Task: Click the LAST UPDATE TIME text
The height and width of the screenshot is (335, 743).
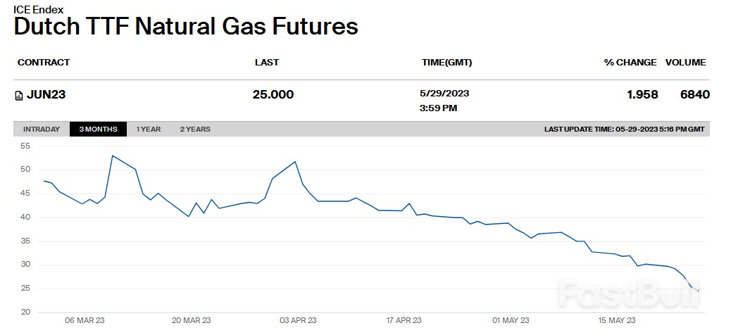Action: coord(624,129)
